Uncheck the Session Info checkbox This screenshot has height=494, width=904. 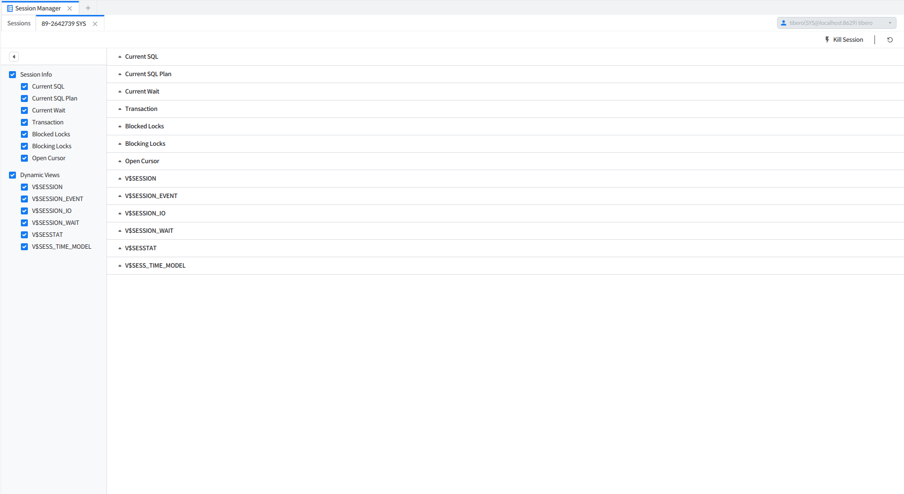pyautogui.click(x=12, y=75)
